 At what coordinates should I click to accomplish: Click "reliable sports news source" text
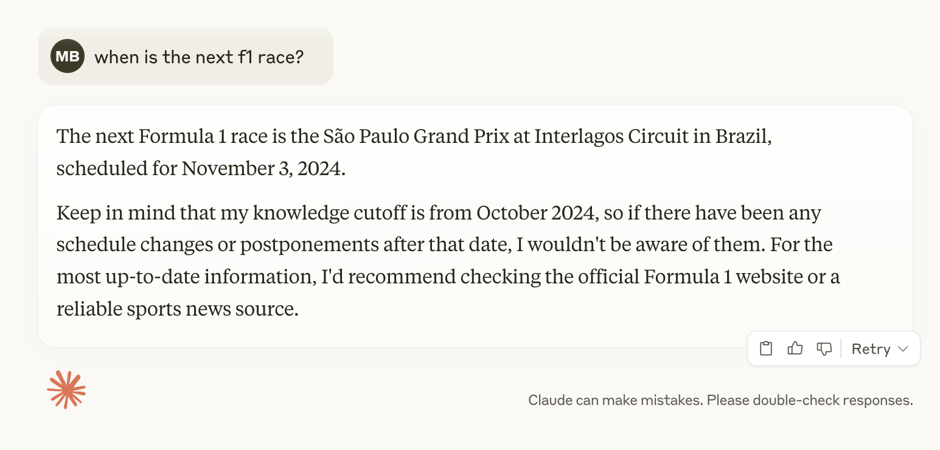click(177, 309)
